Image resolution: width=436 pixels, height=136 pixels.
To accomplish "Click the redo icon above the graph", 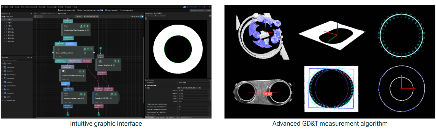I will click(41, 16).
